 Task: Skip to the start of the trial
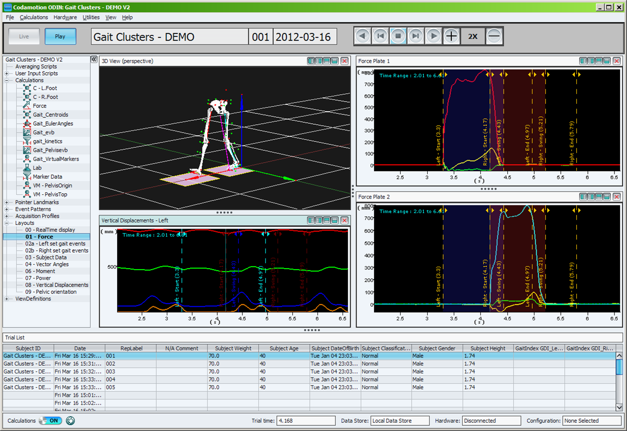click(x=381, y=36)
